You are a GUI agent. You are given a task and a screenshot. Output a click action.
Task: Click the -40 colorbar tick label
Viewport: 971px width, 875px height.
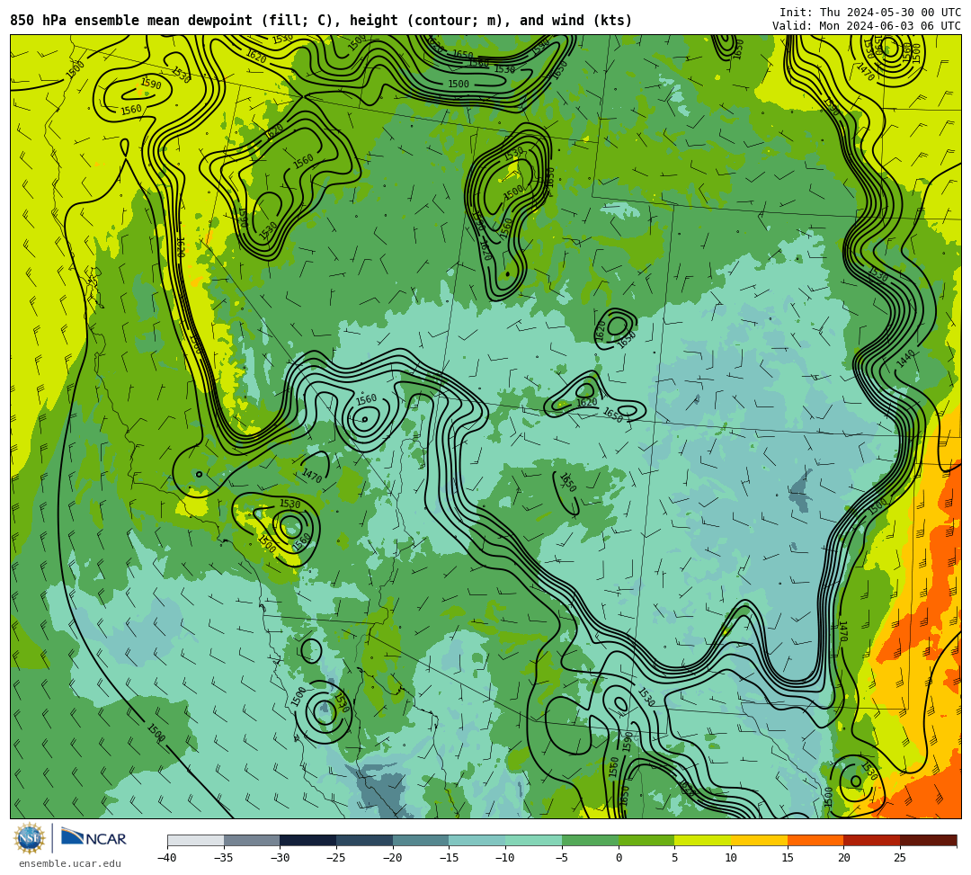coord(166,858)
